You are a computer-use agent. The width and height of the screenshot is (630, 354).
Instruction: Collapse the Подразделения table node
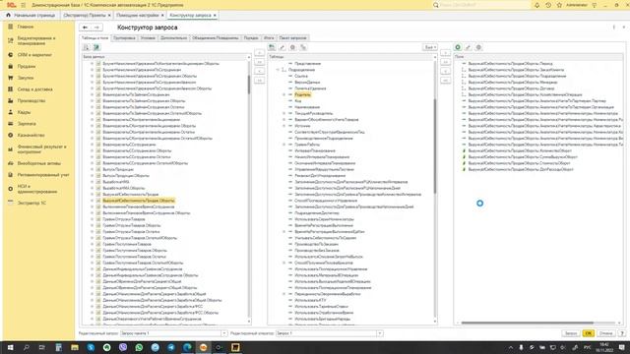[278, 70]
